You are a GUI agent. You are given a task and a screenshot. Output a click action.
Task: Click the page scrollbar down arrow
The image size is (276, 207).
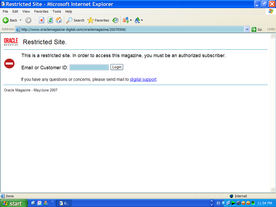click(x=272, y=190)
